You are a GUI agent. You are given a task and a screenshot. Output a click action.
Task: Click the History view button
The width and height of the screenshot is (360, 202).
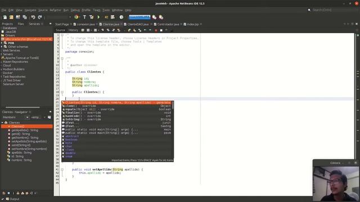click(x=73, y=30)
